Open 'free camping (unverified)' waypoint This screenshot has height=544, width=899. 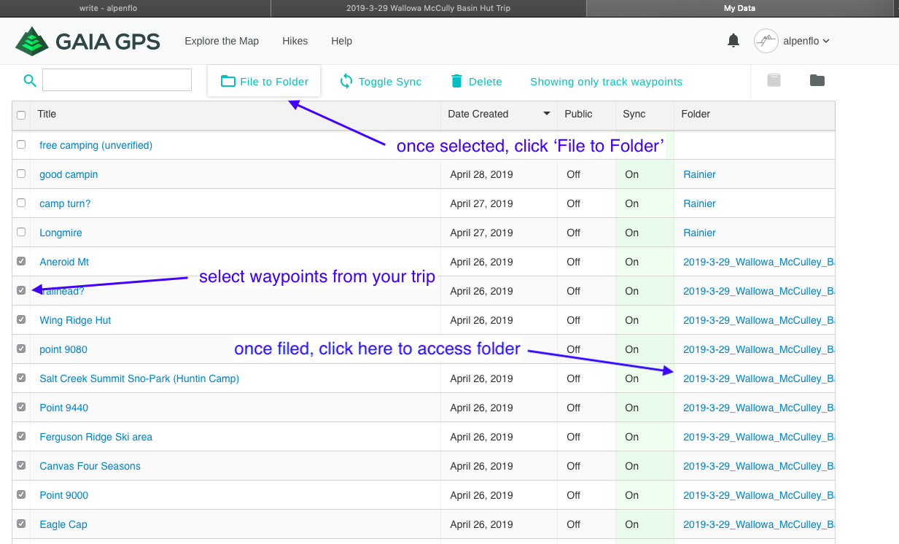[96, 145]
